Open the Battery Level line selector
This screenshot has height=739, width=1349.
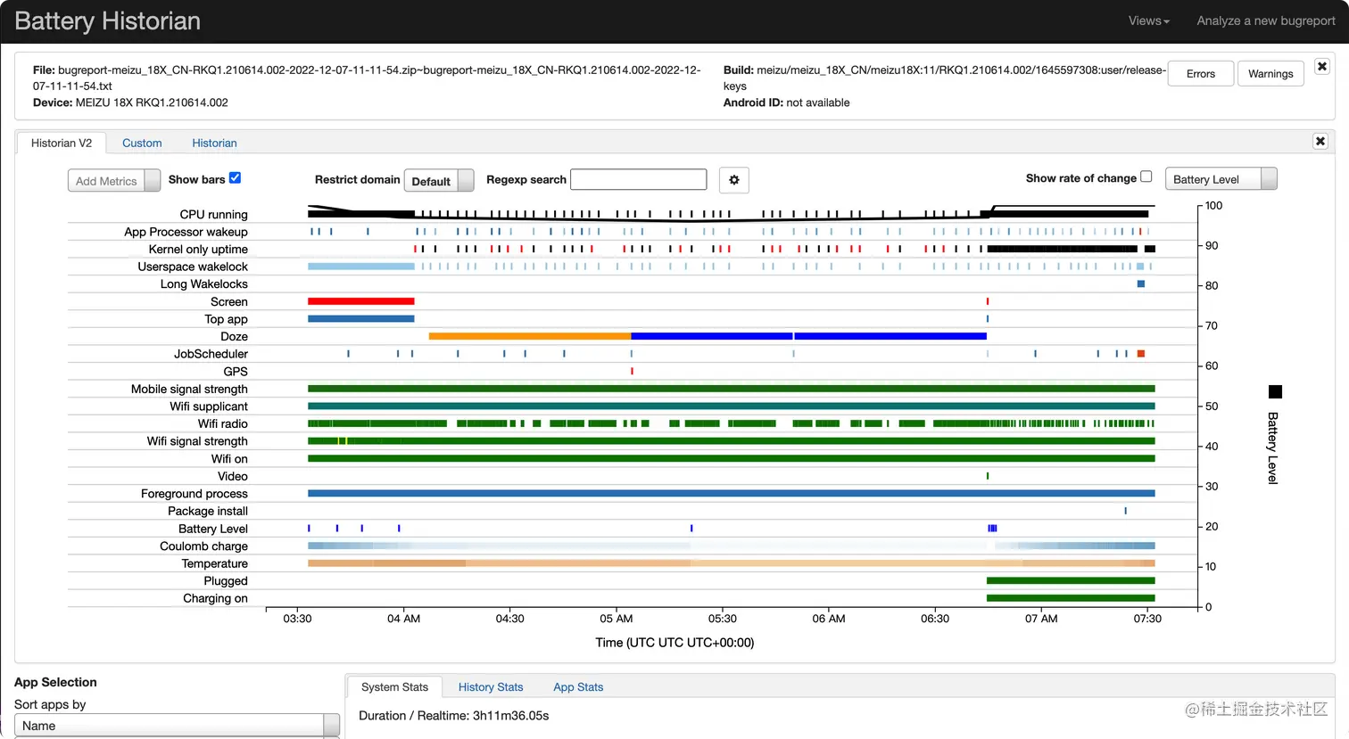tap(1221, 179)
